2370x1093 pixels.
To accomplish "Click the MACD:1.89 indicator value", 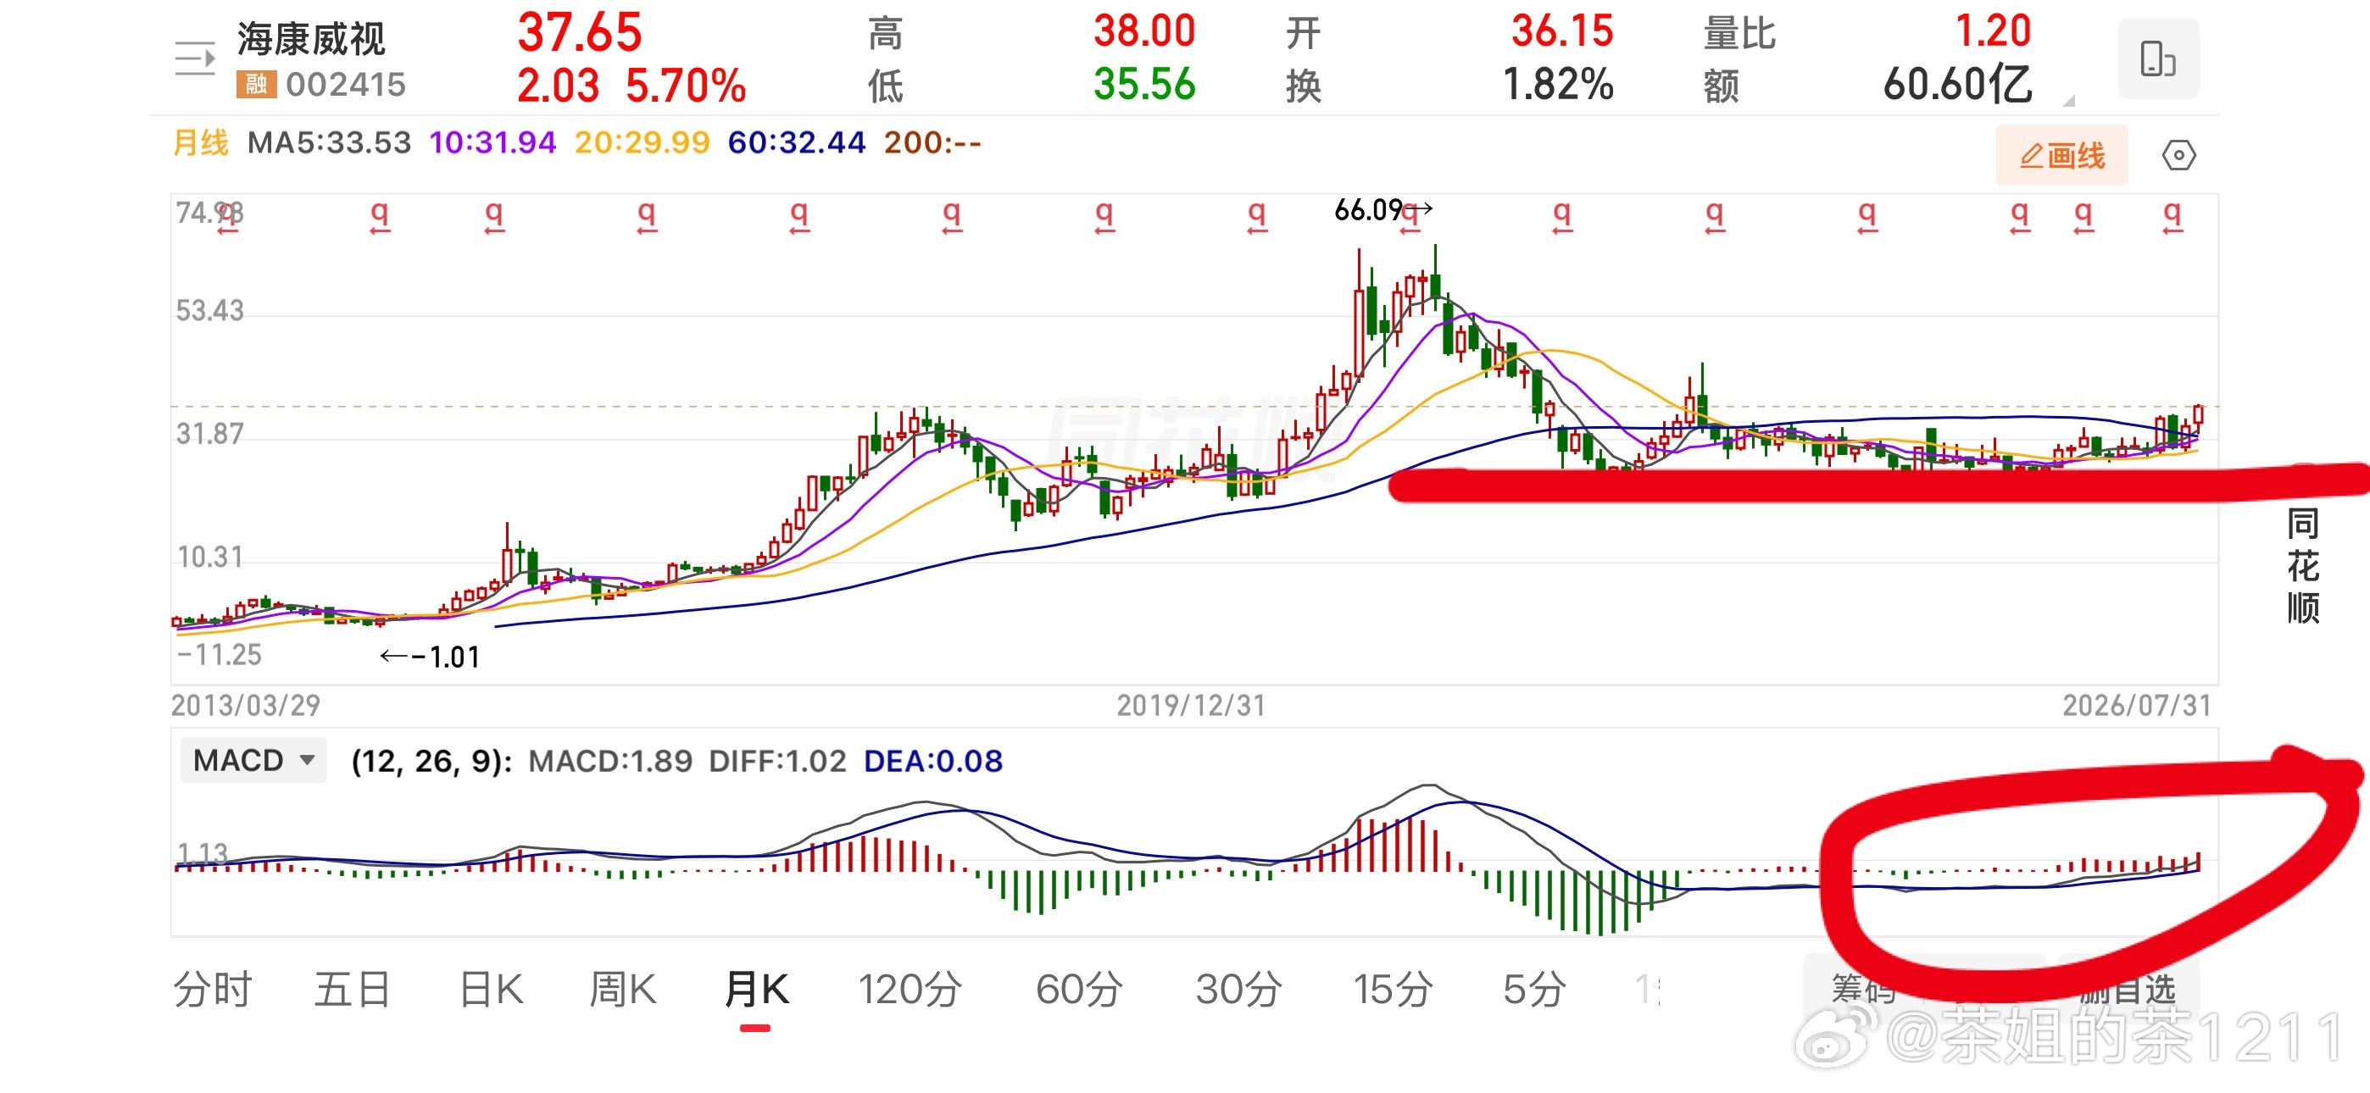I will (610, 761).
